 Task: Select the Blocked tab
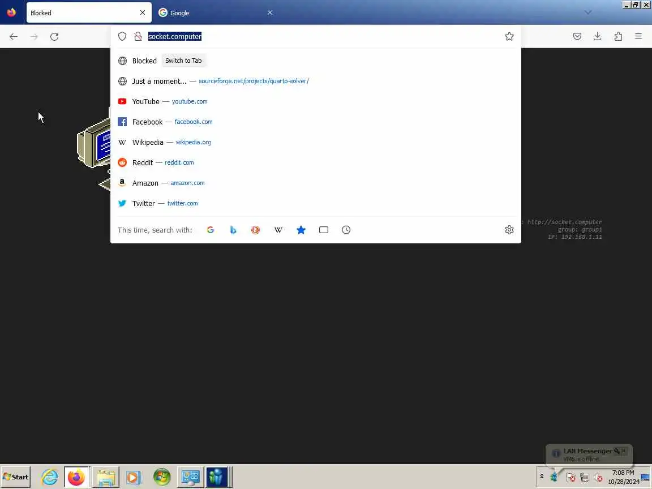point(89,13)
